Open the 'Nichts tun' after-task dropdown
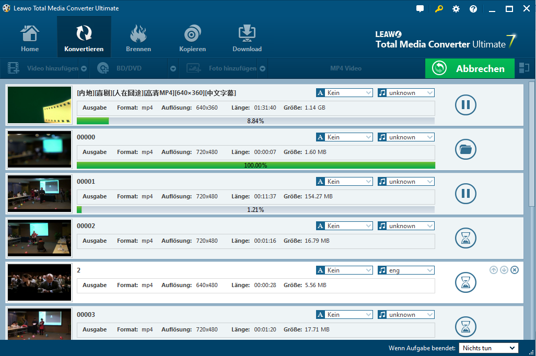The height and width of the screenshot is (356, 536). tap(488, 348)
